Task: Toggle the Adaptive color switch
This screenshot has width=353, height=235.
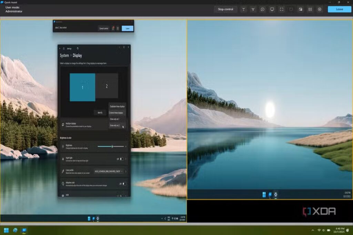Action: click(x=124, y=184)
